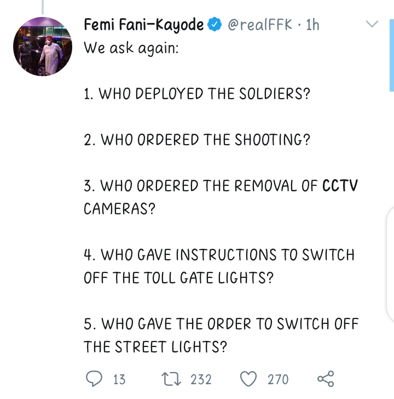Open the @realFFK handle link
Screen dimensions: 394x399
tap(259, 25)
